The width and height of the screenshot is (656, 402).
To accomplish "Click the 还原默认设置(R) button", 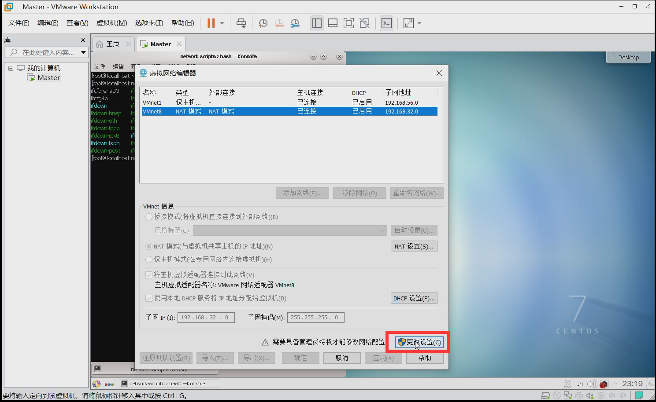I will coord(166,358).
